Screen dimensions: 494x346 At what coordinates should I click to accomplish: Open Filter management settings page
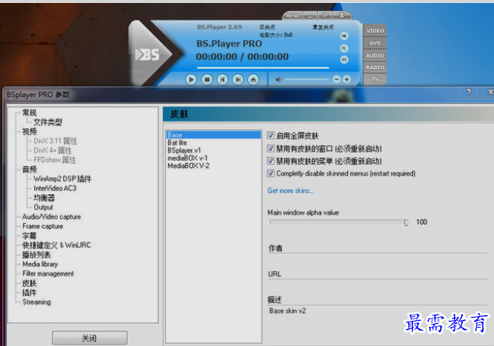(48, 274)
